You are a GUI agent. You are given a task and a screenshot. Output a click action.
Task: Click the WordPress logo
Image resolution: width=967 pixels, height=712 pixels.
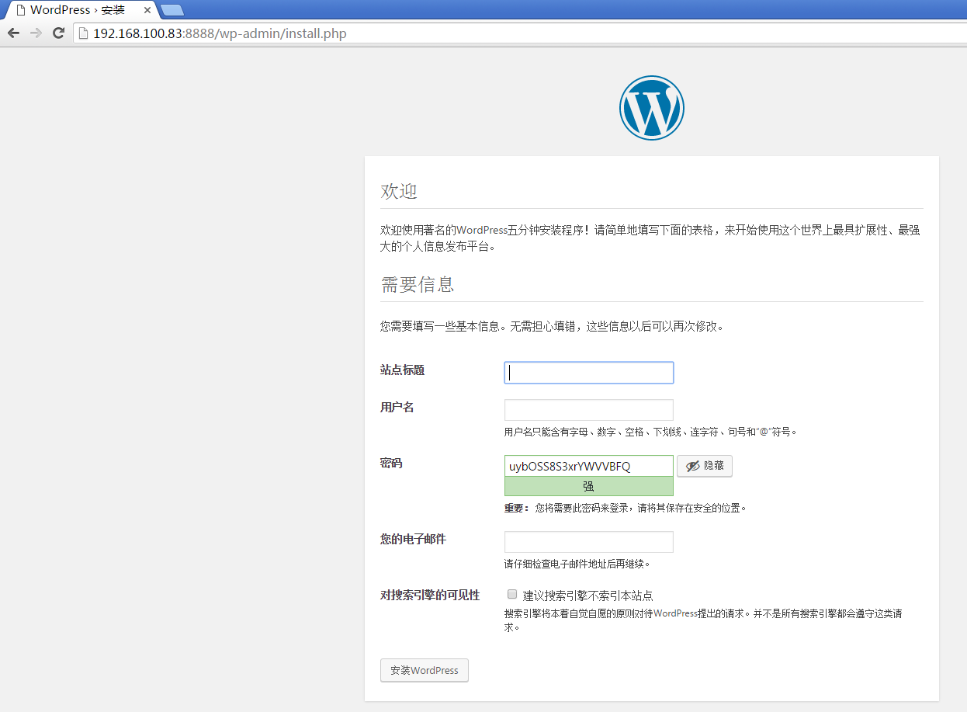coord(652,108)
